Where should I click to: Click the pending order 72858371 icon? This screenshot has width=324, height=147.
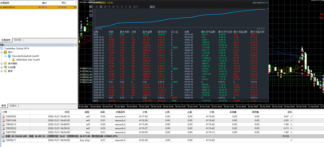pos(3,140)
